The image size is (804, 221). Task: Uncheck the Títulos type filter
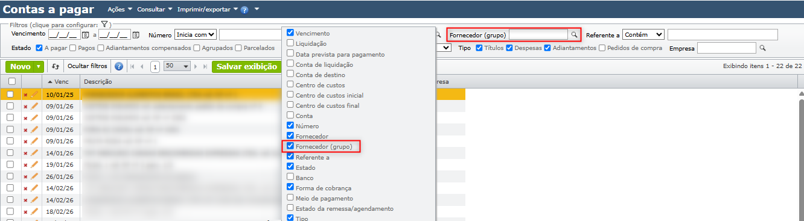click(479, 48)
